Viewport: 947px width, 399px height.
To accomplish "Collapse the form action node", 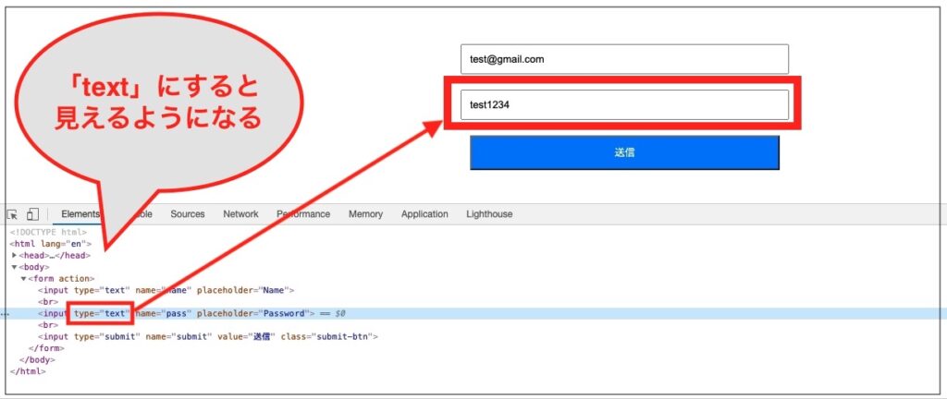I will [x=23, y=278].
